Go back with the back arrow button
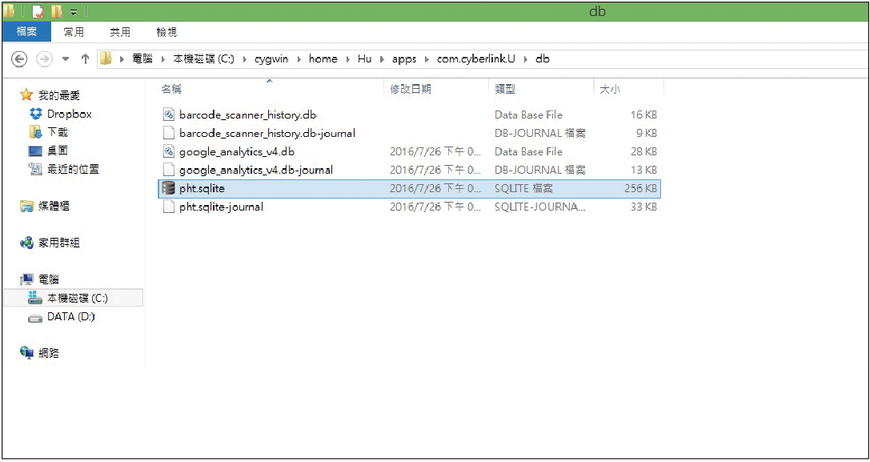 pyautogui.click(x=19, y=59)
